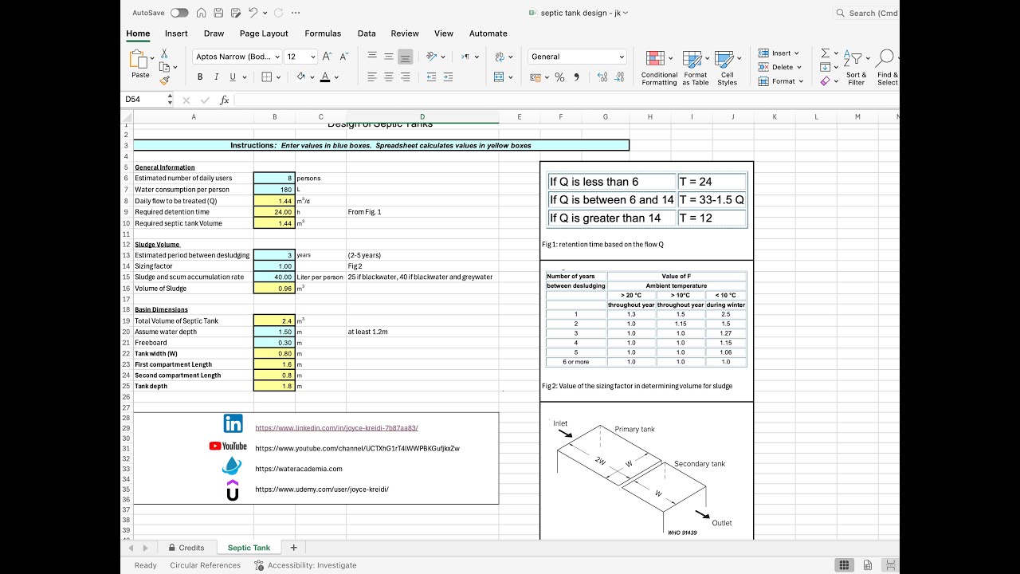Open the three-dots more commands menu
Image resolution: width=1020 pixels, height=574 pixels.
click(x=296, y=13)
